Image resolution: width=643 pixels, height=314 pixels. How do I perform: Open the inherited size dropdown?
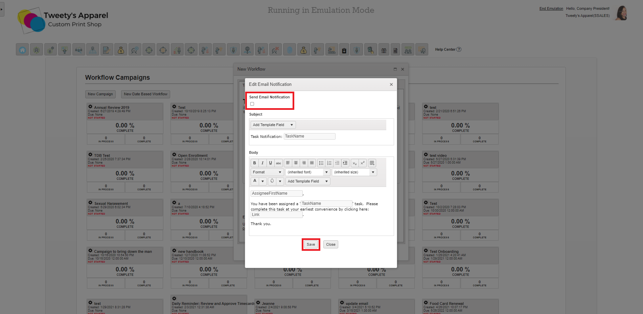[x=354, y=172]
